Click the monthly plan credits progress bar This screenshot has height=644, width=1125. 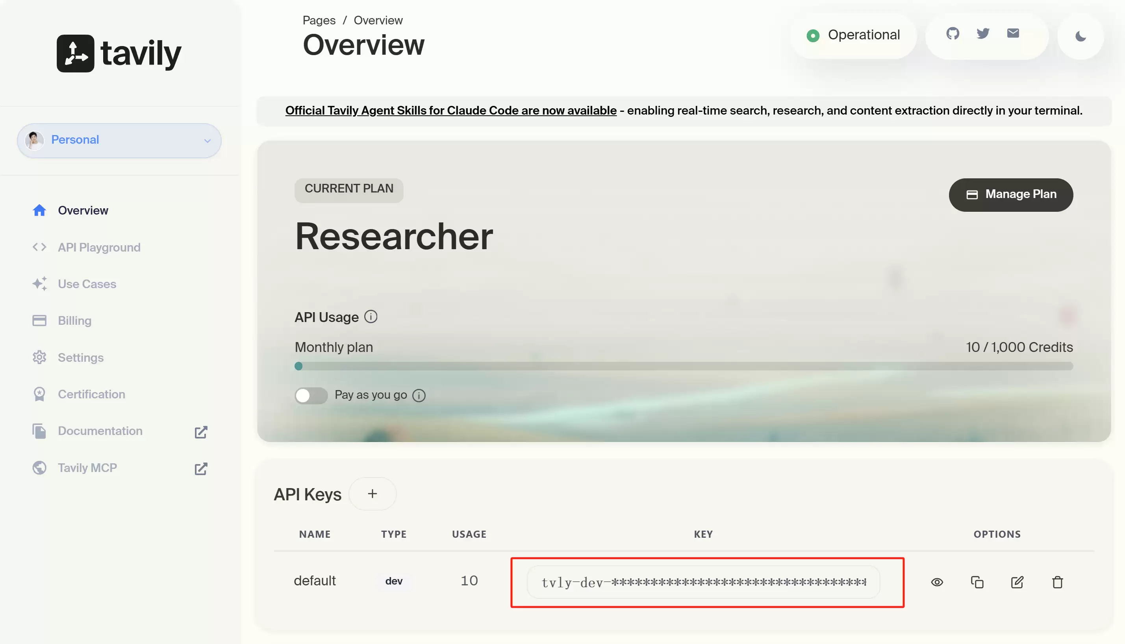684,366
